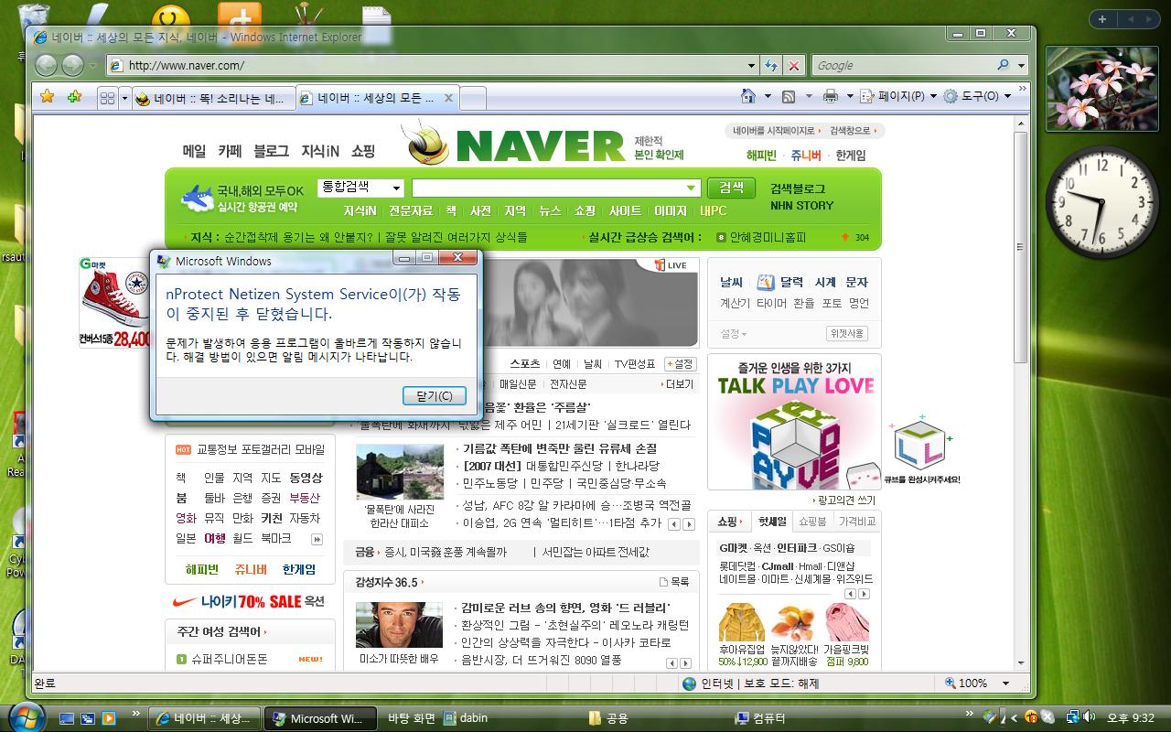
Task: Click the LIVE badge on the video banner
Action: (670, 265)
